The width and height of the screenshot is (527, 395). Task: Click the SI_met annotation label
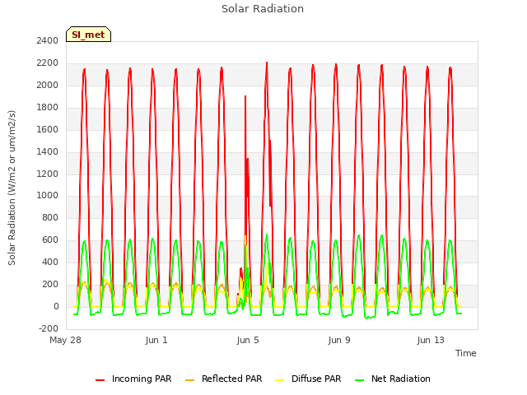[x=88, y=35]
